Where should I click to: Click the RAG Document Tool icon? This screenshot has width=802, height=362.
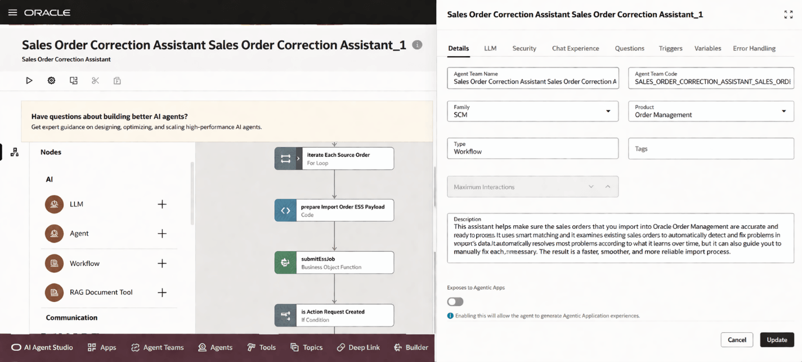point(54,292)
